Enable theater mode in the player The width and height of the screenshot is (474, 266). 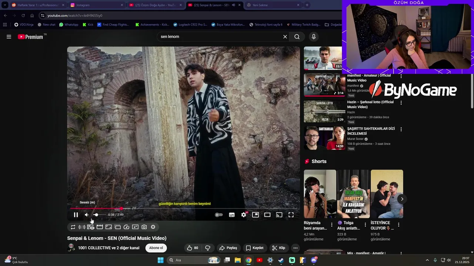267,215
